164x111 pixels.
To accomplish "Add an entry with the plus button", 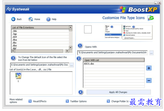I will pyautogui.click(x=149, y=68).
